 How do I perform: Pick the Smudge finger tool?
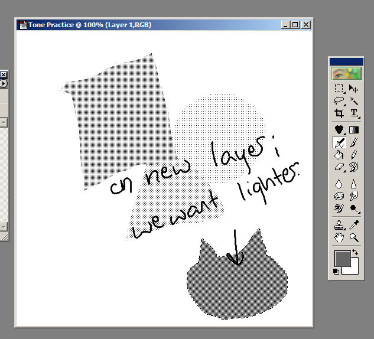click(x=353, y=196)
